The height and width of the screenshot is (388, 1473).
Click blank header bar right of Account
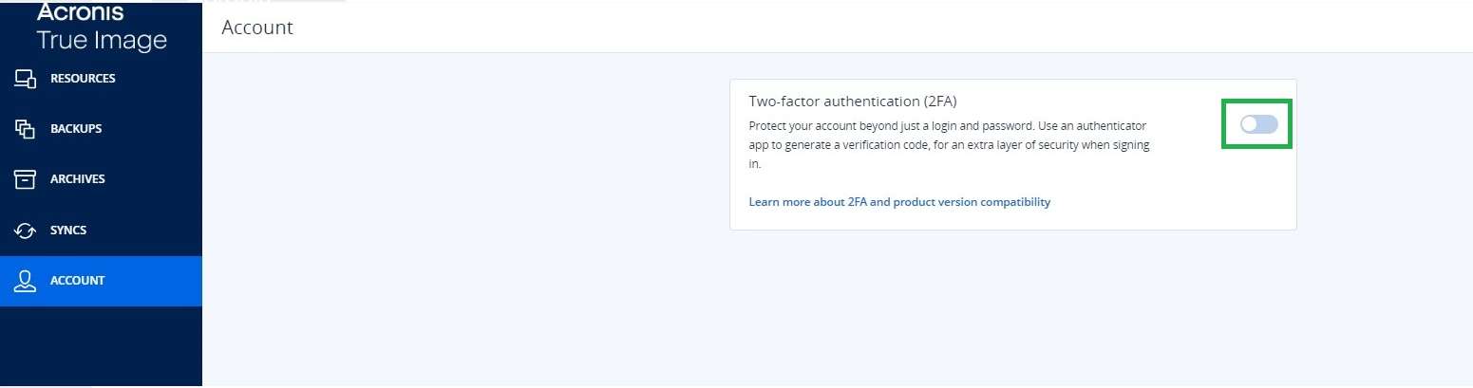[x=855, y=28]
